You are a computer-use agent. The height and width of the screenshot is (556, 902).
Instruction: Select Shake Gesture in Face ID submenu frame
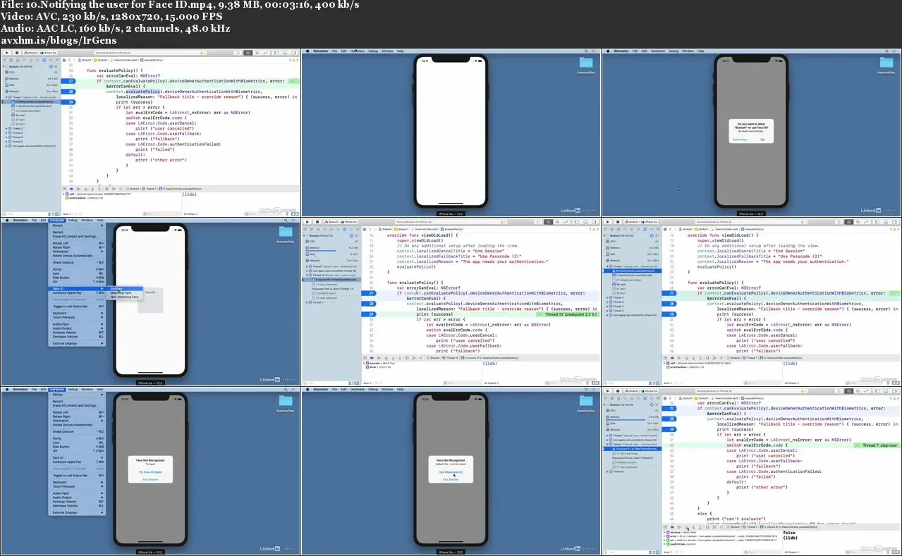point(78,262)
